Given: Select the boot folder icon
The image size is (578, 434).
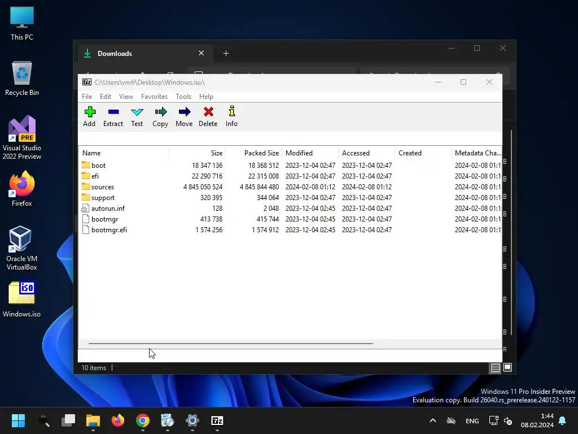Looking at the screenshot, I should (x=86, y=165).
